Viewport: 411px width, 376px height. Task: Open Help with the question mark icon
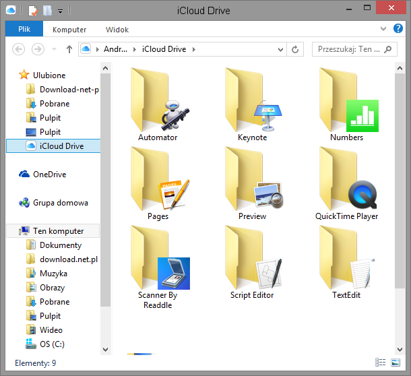point(398,28)
